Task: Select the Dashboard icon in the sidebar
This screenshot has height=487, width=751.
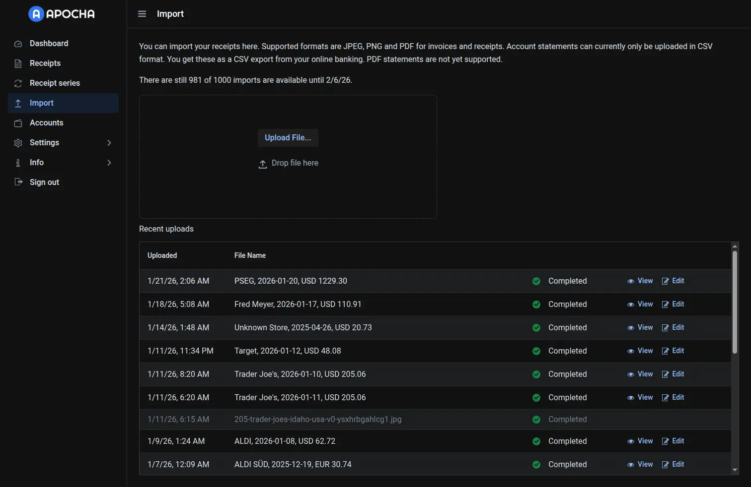Action: pyautogui.click(x=18, y=44)
